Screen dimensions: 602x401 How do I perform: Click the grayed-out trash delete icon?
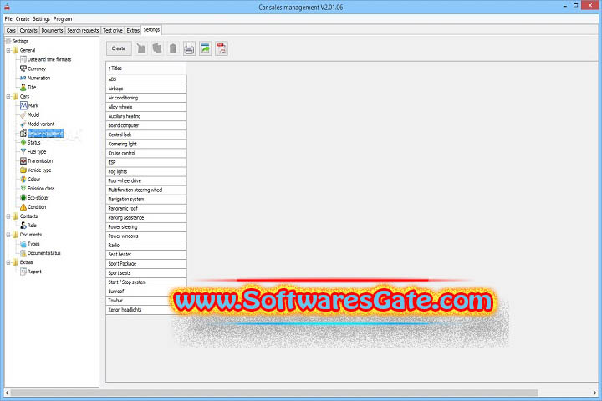173,48
